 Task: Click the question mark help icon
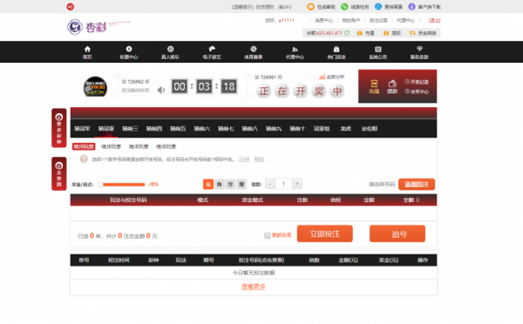tap(84, 159)
